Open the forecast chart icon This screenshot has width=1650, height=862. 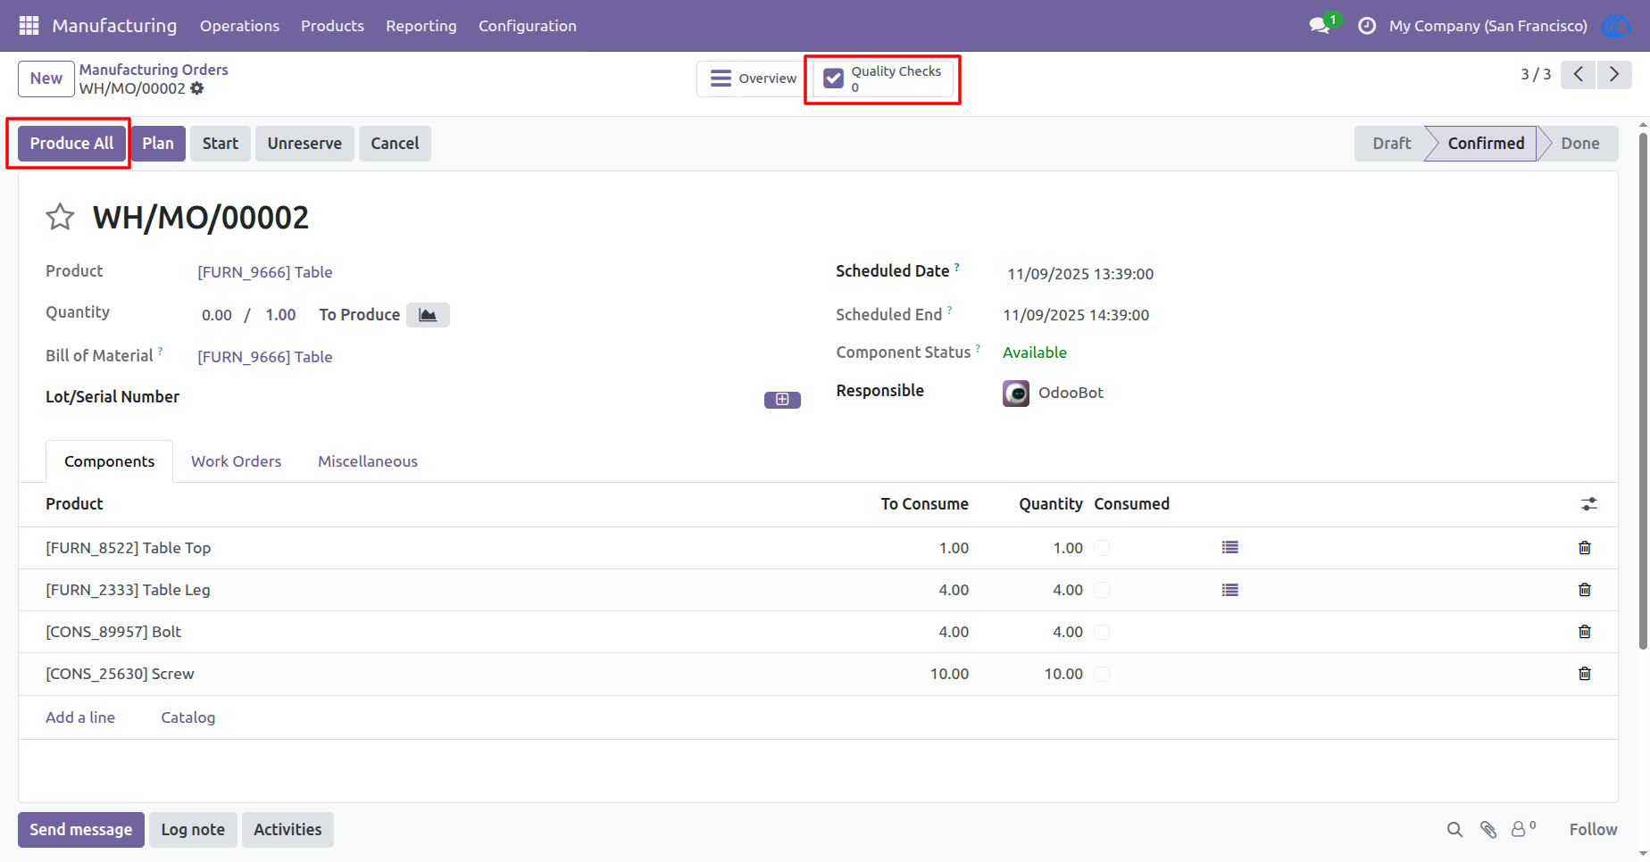click(428, 315)
